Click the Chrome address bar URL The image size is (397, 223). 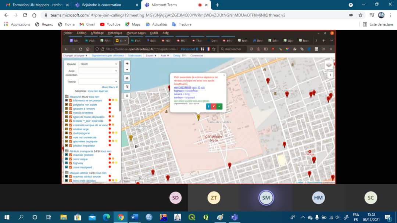pyautogui.click(x=168, y=15)
